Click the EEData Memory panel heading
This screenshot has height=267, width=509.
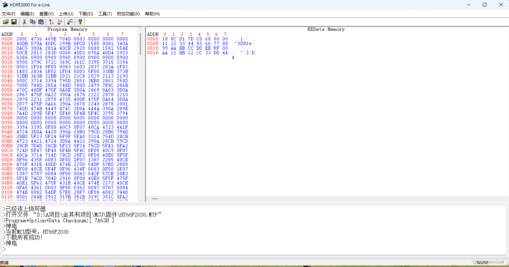point(326,29)
